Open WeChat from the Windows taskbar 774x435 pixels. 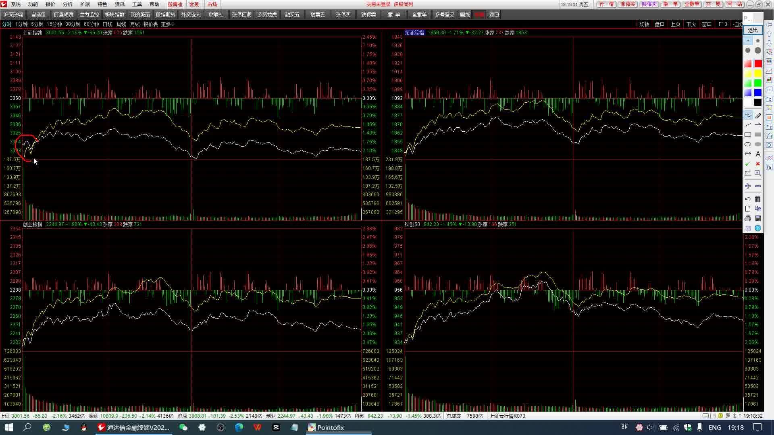pos(183,427)
